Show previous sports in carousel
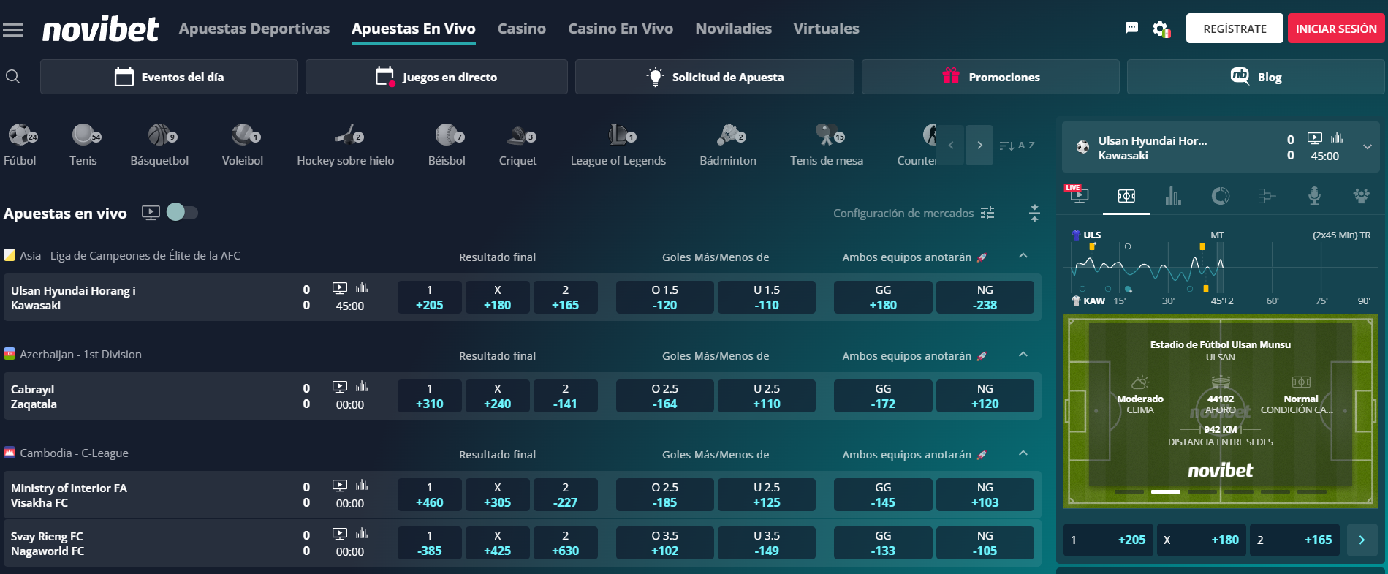Screen dimensions: 1388x574 pyautogui.click(x=951, y=145)
